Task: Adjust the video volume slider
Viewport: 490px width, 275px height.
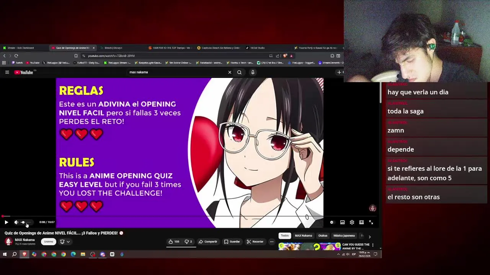Action: 27,222
